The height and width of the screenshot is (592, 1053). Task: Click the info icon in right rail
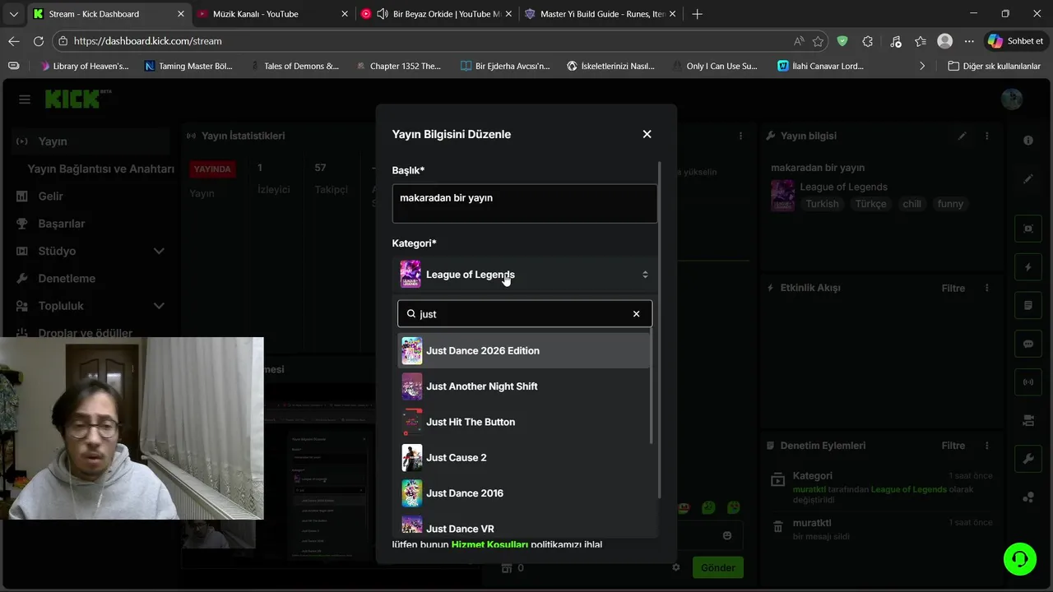(x=1027, y=141)
